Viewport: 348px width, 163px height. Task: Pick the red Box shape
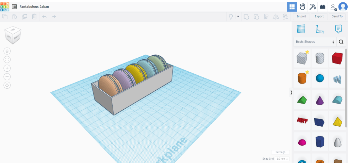337,58
